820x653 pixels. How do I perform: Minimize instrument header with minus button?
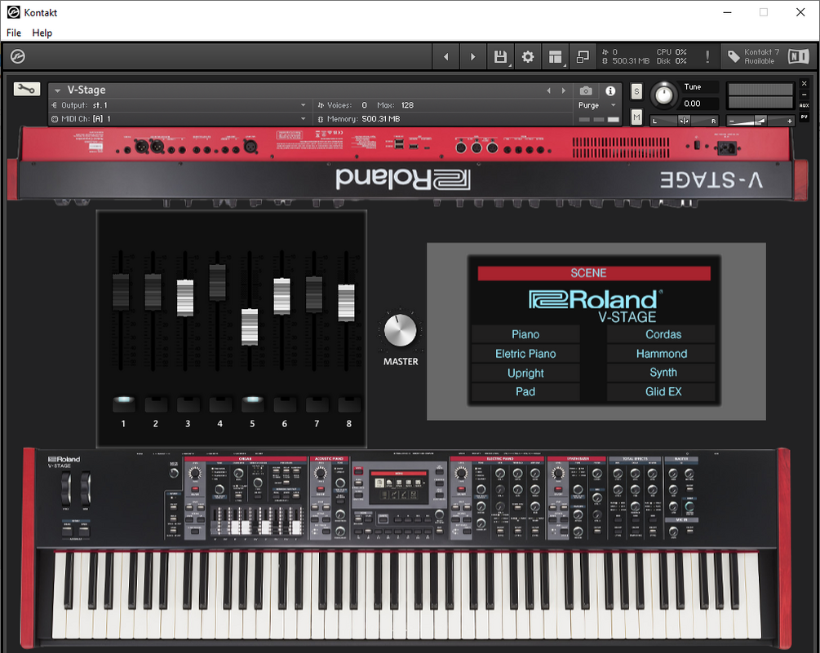tap(804, 95)
